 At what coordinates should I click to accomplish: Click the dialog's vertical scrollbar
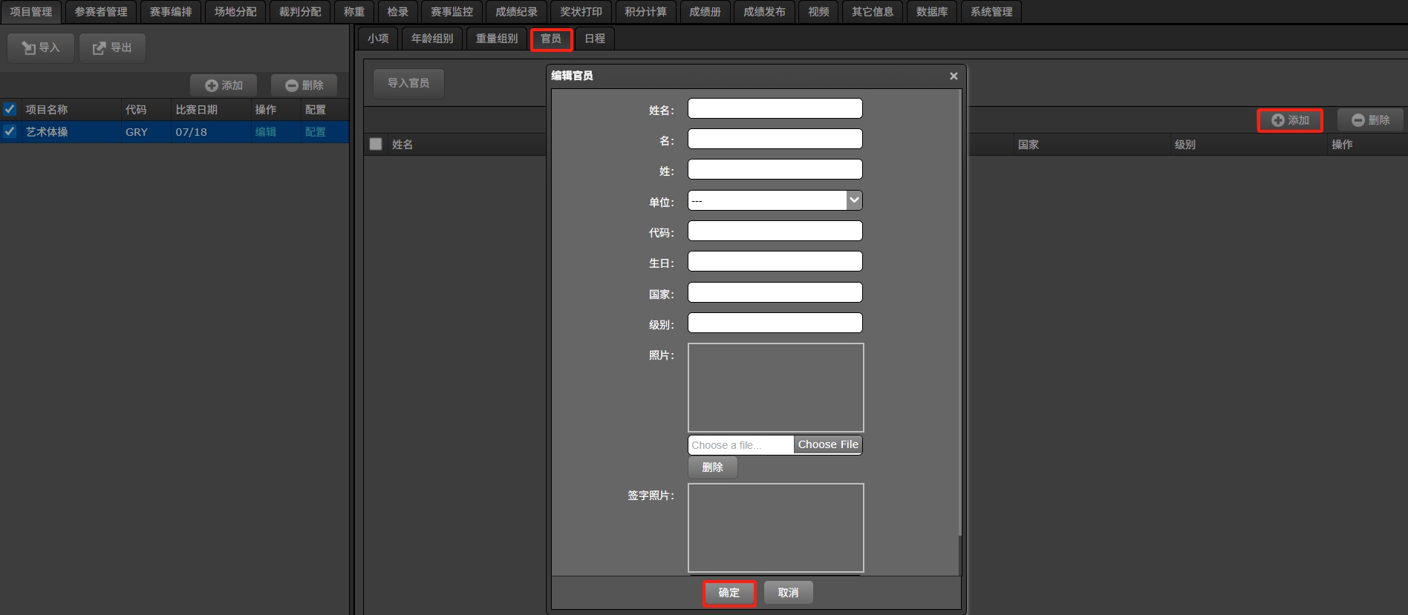(x=959, y=555)
